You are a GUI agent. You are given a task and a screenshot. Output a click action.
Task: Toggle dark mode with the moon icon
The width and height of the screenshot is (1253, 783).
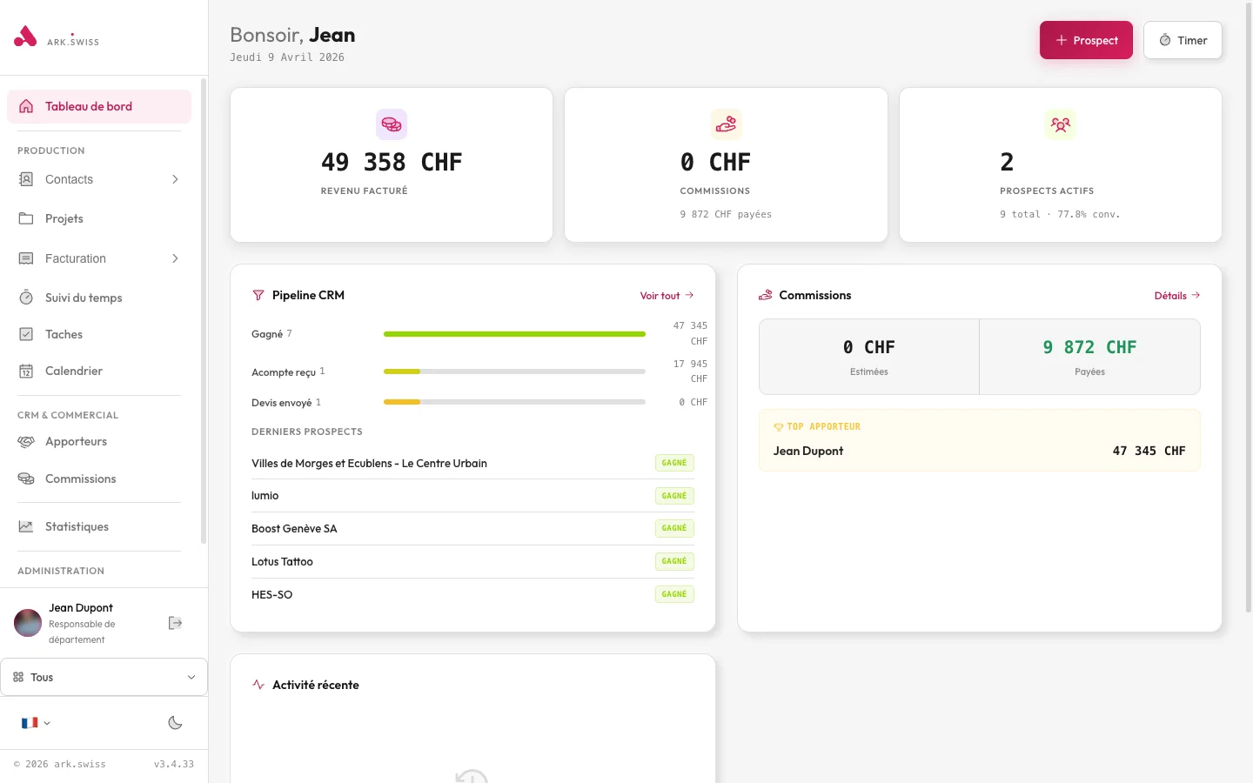point(175,723)
